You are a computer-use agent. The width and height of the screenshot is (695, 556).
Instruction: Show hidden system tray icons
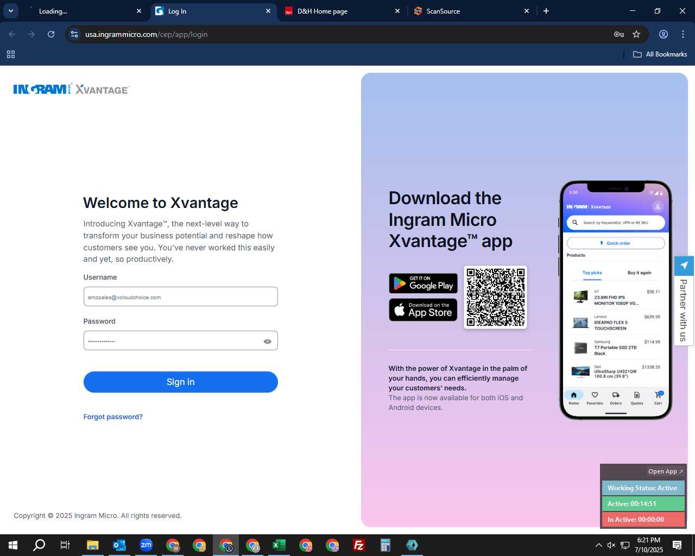[598, 545]
